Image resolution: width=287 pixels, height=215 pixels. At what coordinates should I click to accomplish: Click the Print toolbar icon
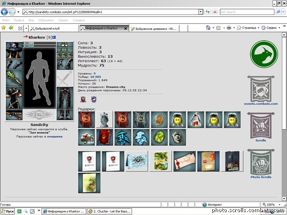point(229,28)
